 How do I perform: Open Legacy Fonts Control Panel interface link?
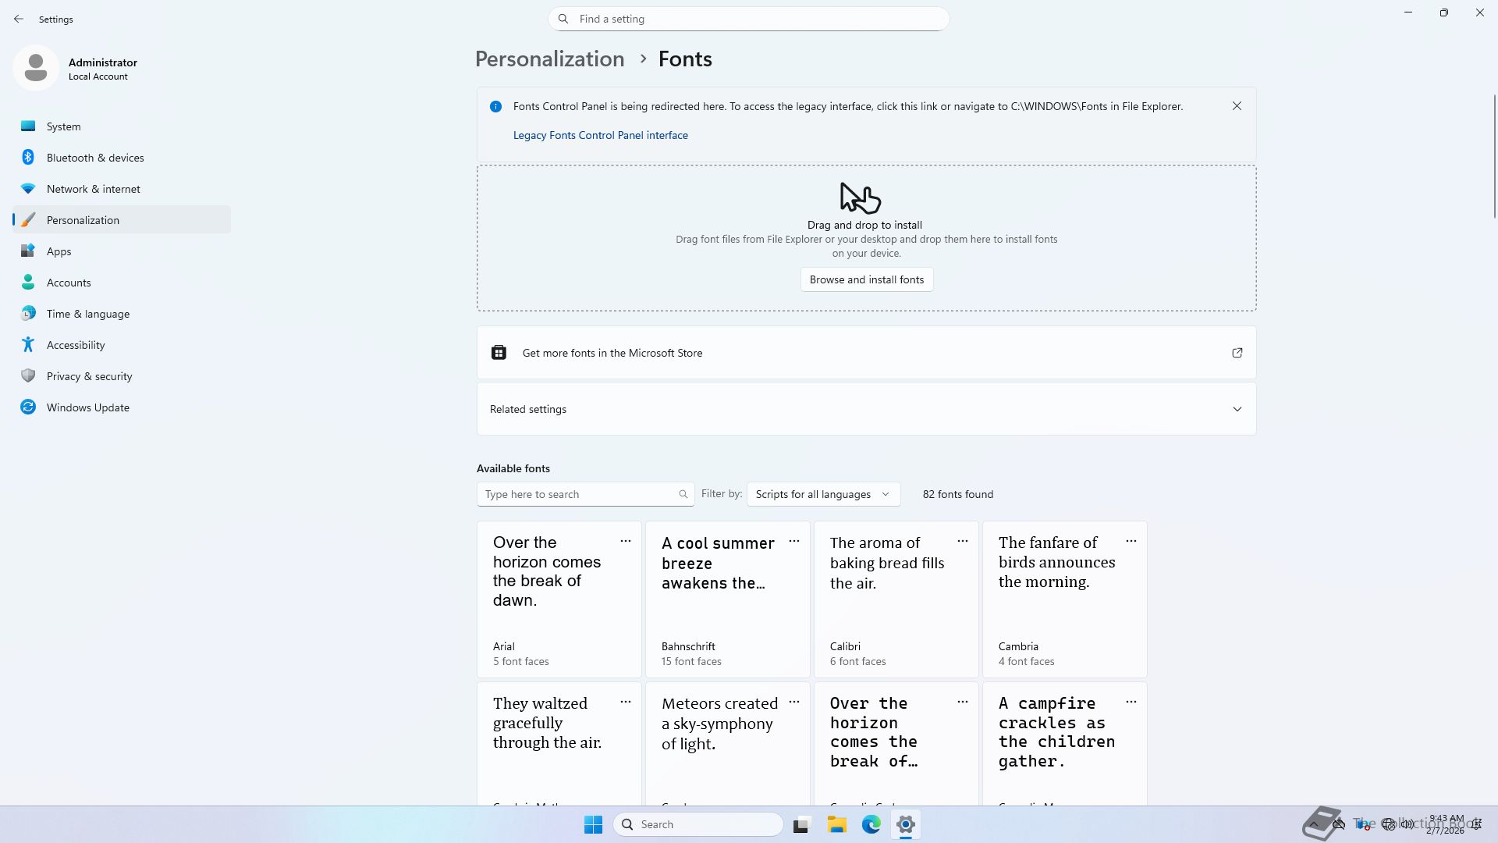pyautogui.click(x=600, y=135)
